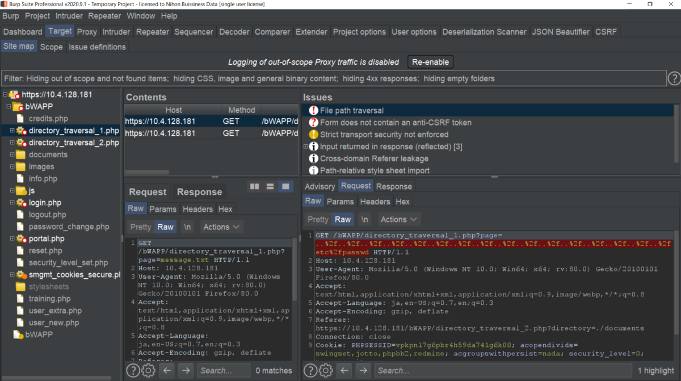This screenshot has width=681, height=381.
Task: Click the site map filter bar
Action: (334, 78)
